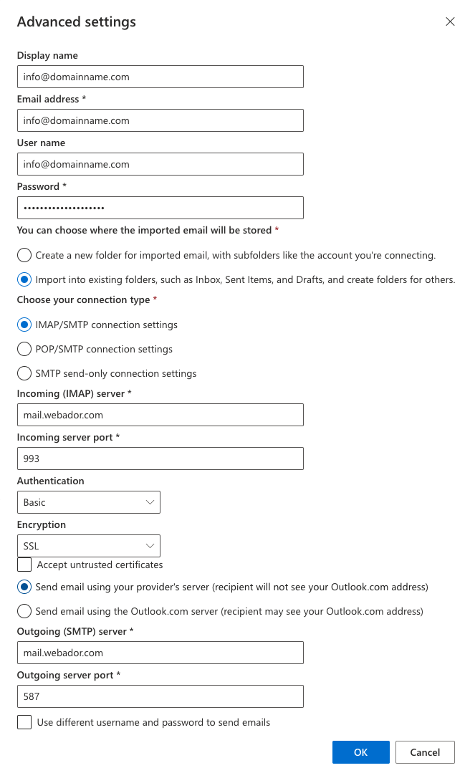470x773 pixels.
Task: Click the Incoming server port field
Action: [160, 458]
